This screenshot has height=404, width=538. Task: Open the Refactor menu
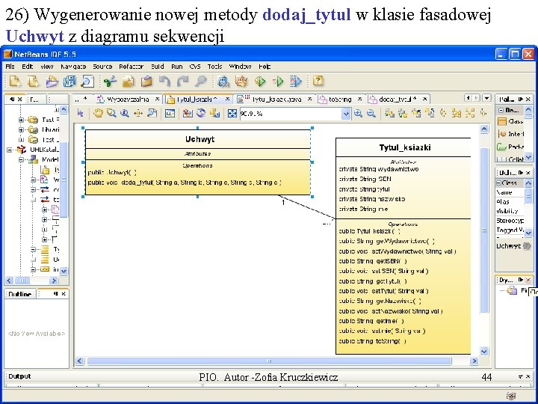(x=131, y=67)
